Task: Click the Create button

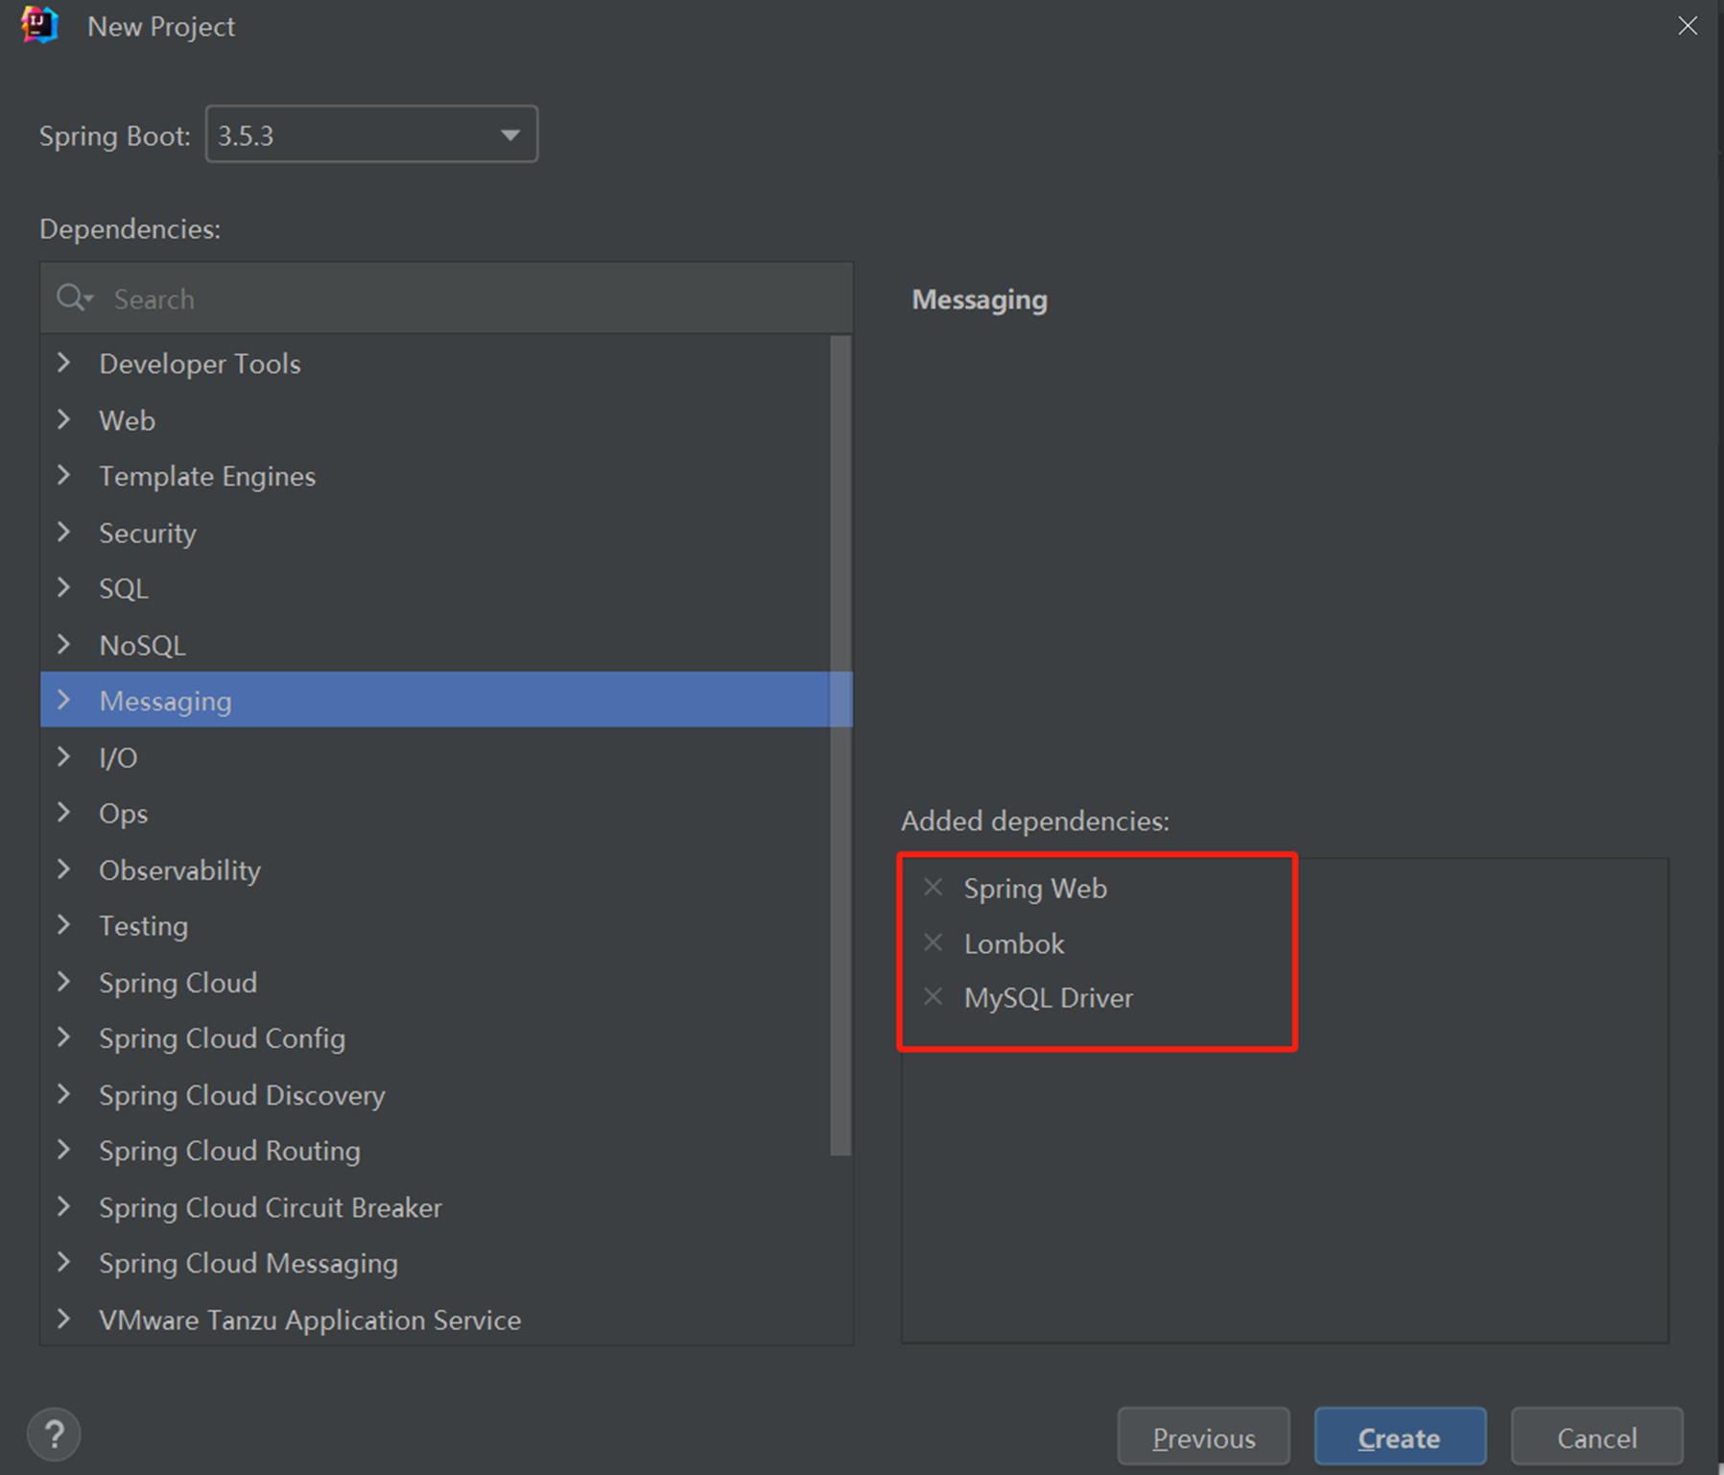Action: pos(1400,1437)
